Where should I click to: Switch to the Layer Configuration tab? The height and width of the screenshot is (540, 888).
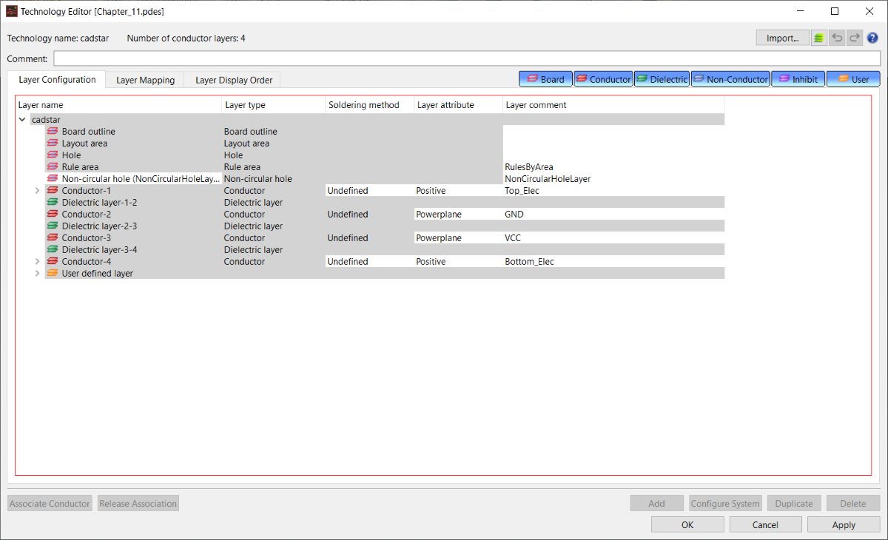[57, 80]
